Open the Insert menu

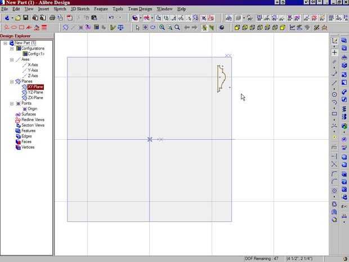43,9
